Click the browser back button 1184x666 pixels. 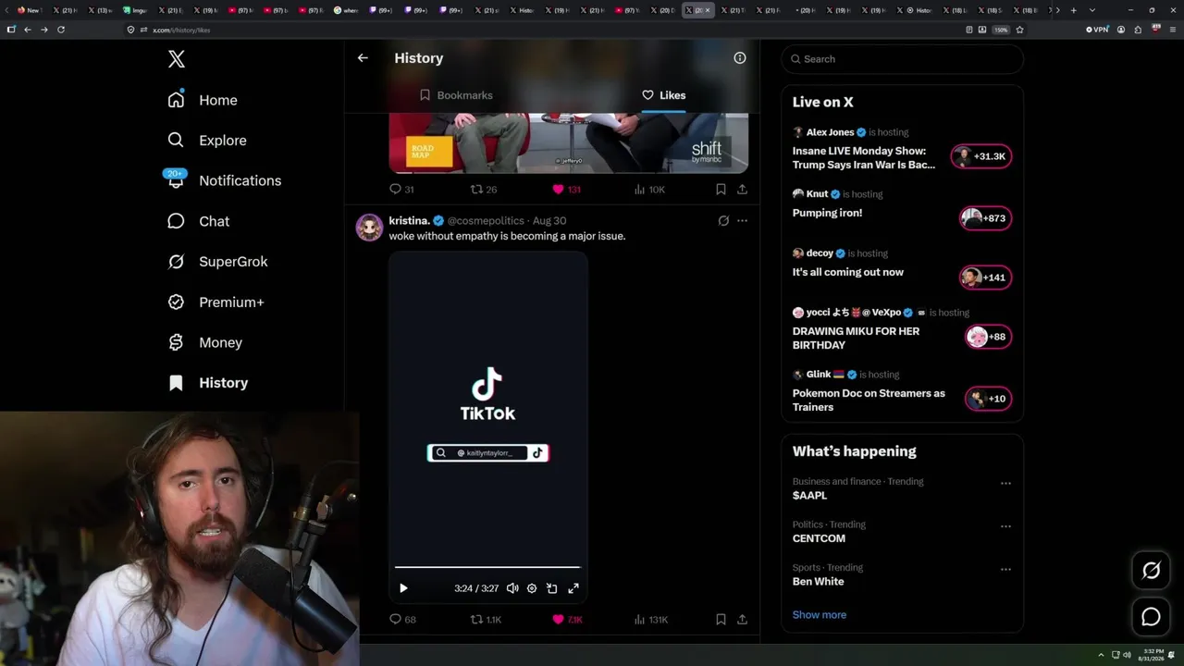(28, 30)
